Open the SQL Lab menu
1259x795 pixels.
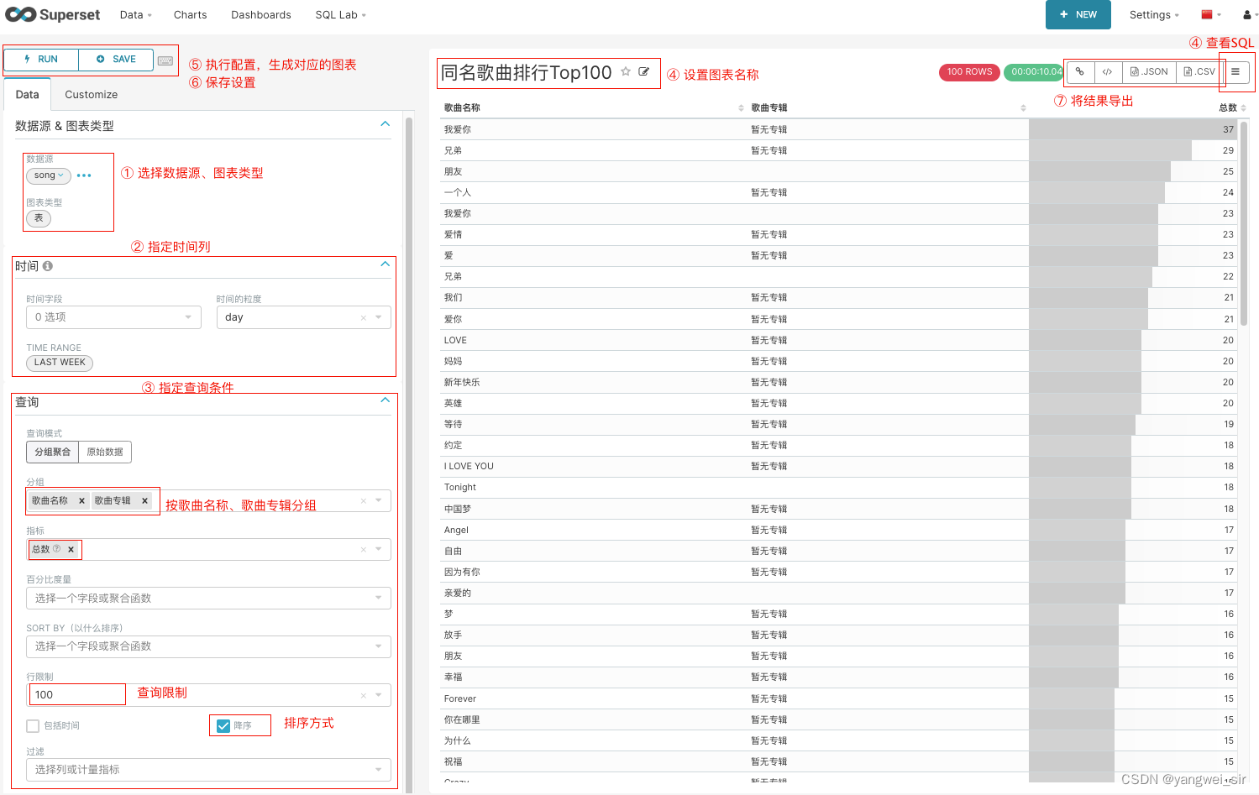(x=340, y=15)
